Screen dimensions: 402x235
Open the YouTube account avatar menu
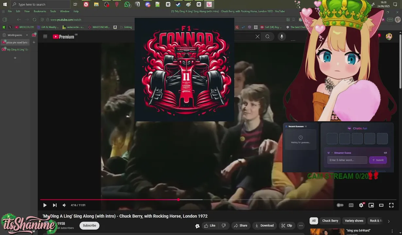tap(389, 37)
